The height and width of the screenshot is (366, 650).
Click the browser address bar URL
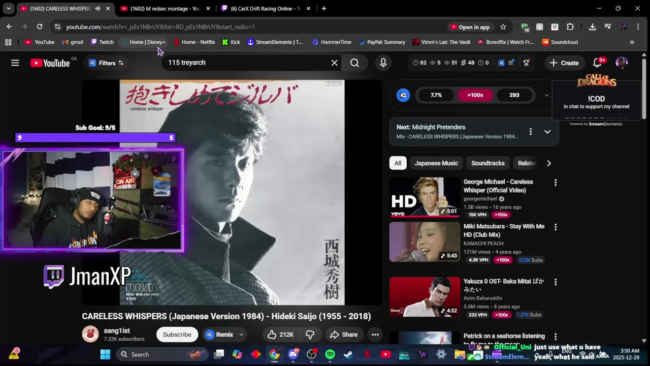coord(160,27)
